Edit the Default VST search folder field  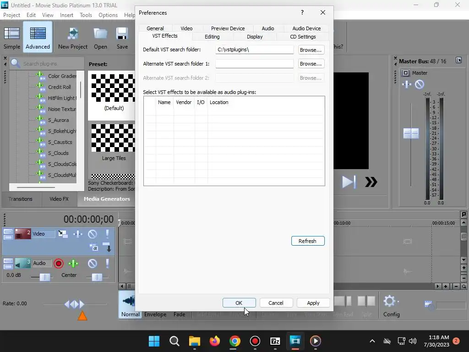point(255,49)
